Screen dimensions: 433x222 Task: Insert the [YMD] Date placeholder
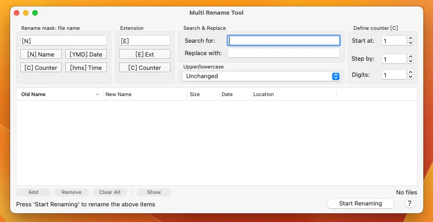click(x=86, y=54)
